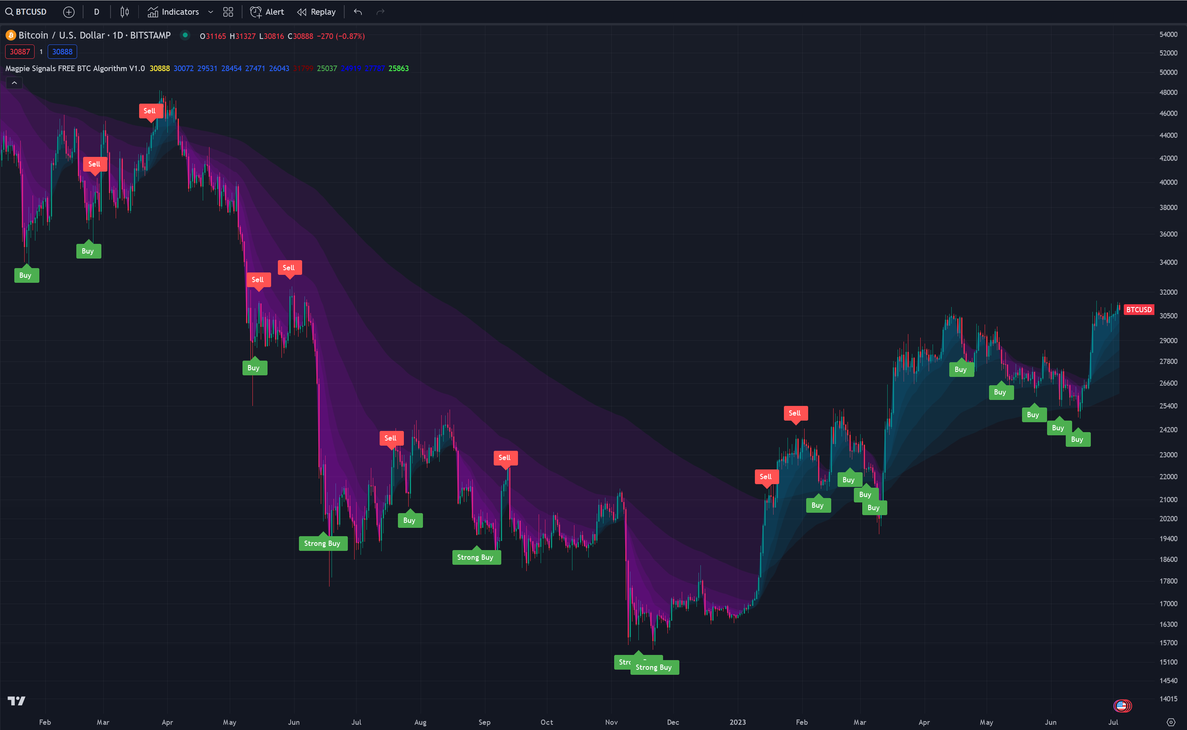Viewport: 1187px width, 730px height.
Task: Create an Alert with clock icon
Action: (267, 12)
